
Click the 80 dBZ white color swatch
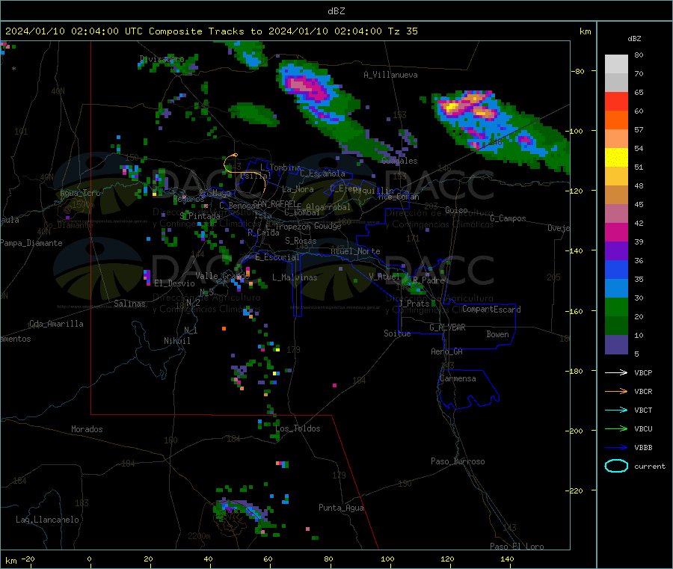click(616, 64)
